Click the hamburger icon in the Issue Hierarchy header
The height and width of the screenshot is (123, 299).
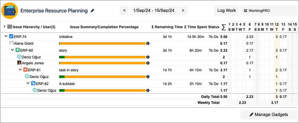(10, 27)
